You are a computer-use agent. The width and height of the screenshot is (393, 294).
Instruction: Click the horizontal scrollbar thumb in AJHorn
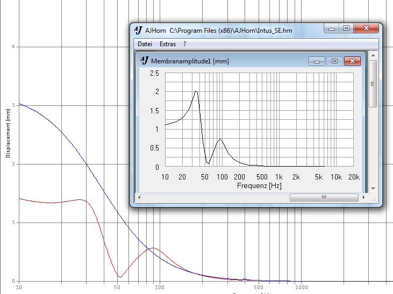(x=324, y=198)
